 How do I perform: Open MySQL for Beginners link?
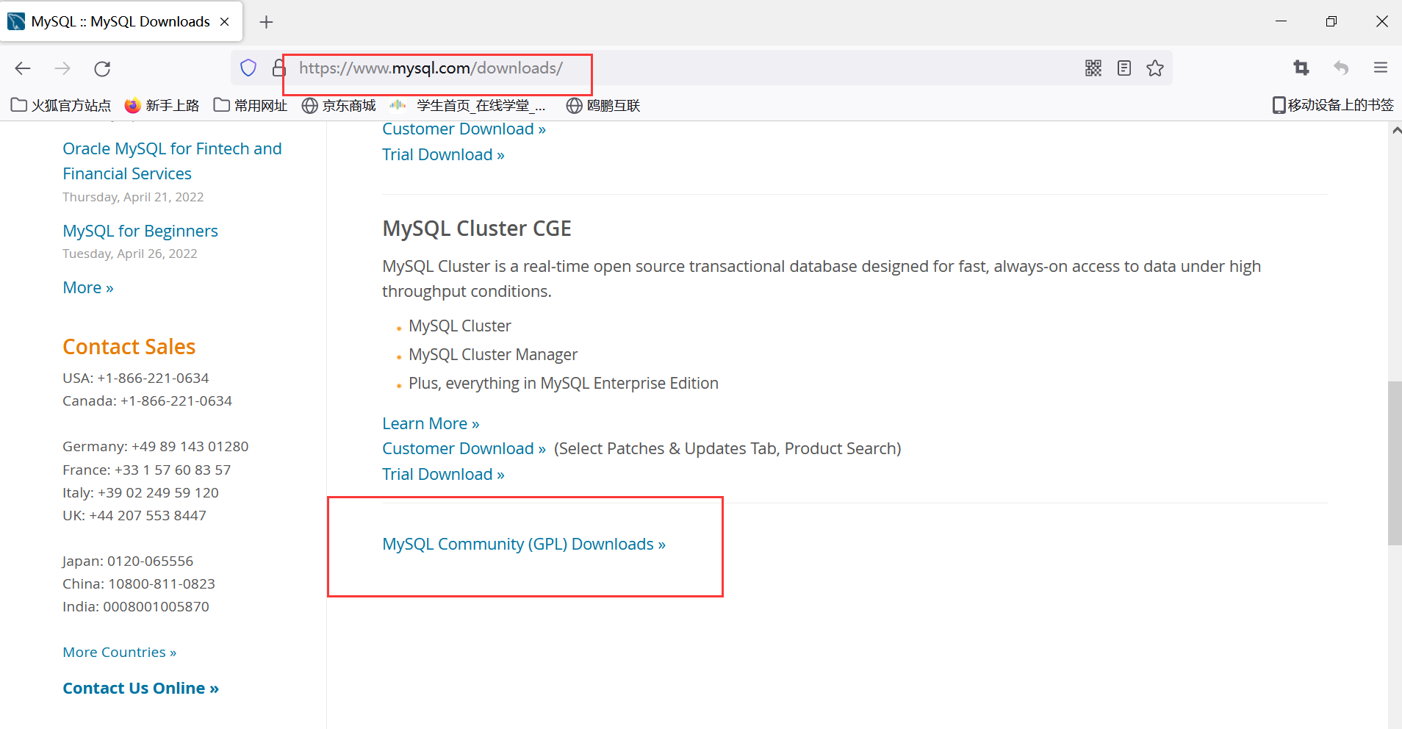[x=140, y=231]
